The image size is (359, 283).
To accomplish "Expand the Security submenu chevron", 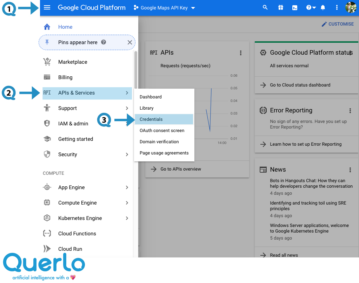I will pos(127,154).
